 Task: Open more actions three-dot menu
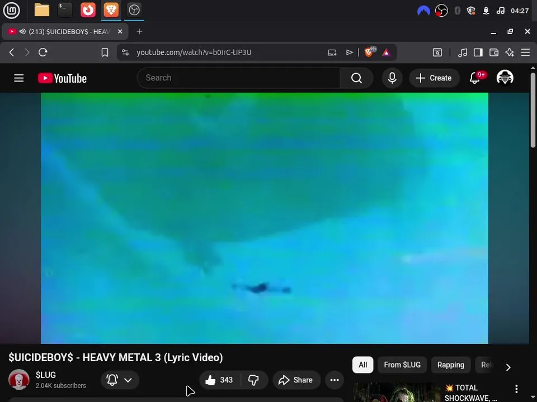(x=335, y=380)
